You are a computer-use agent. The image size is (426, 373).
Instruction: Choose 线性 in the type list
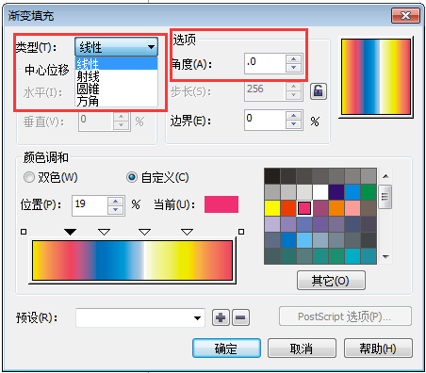point(116,64)
